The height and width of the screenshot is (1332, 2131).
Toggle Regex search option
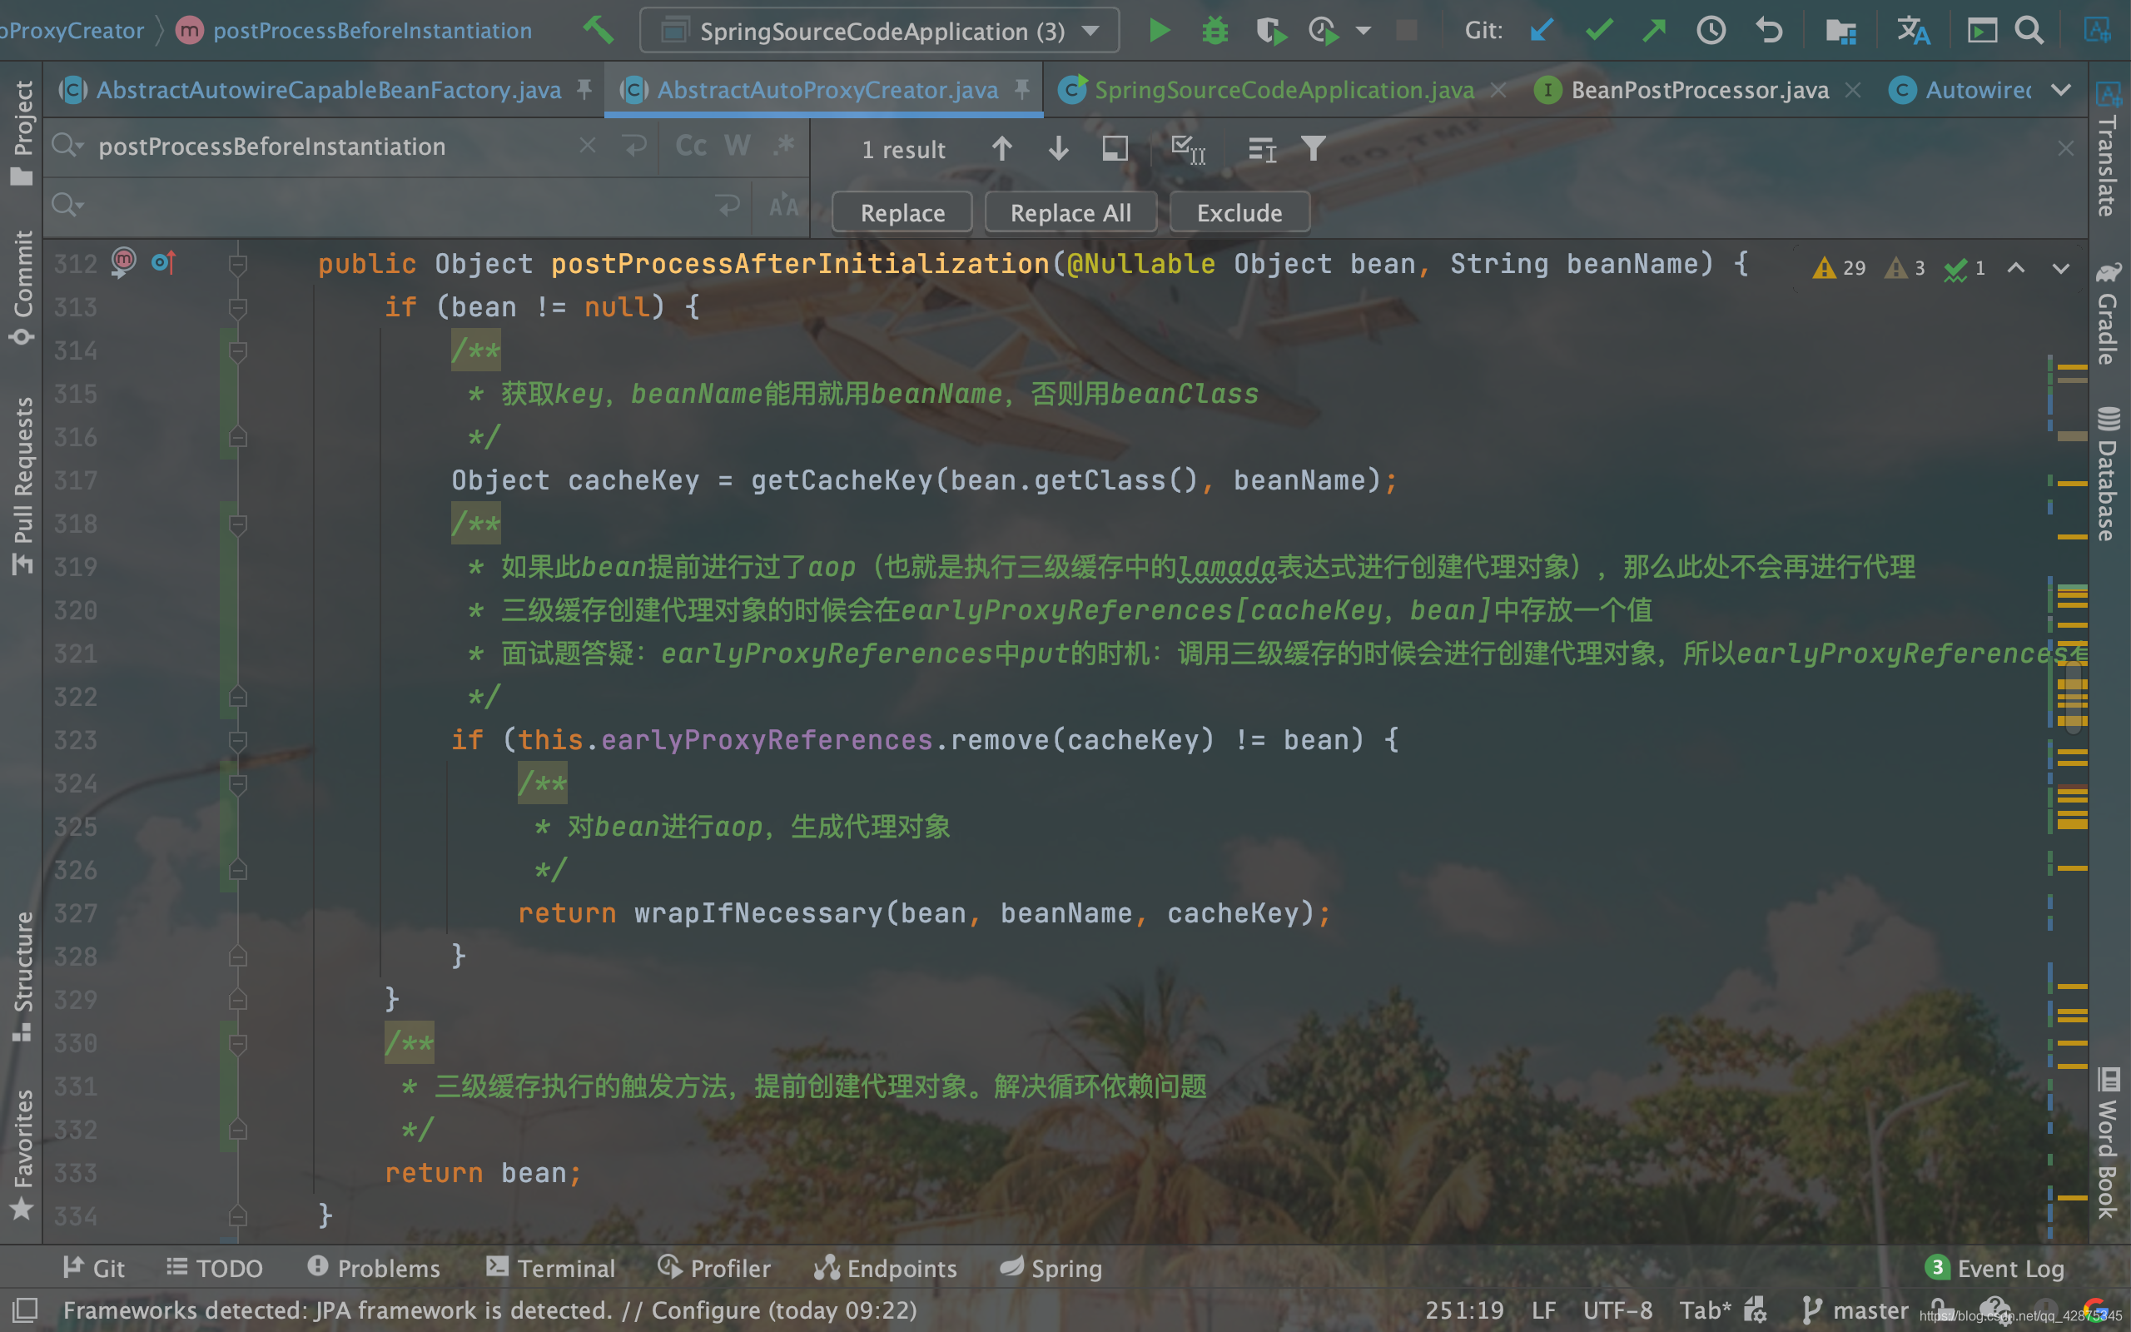tap(782, 147)
